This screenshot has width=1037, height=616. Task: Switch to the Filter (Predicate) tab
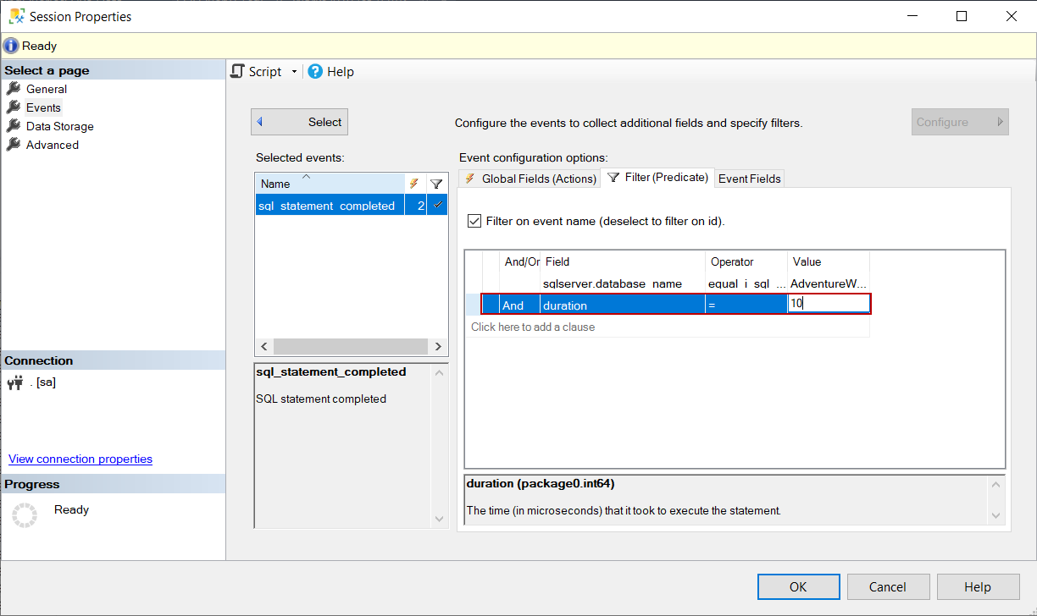[657, 178]
